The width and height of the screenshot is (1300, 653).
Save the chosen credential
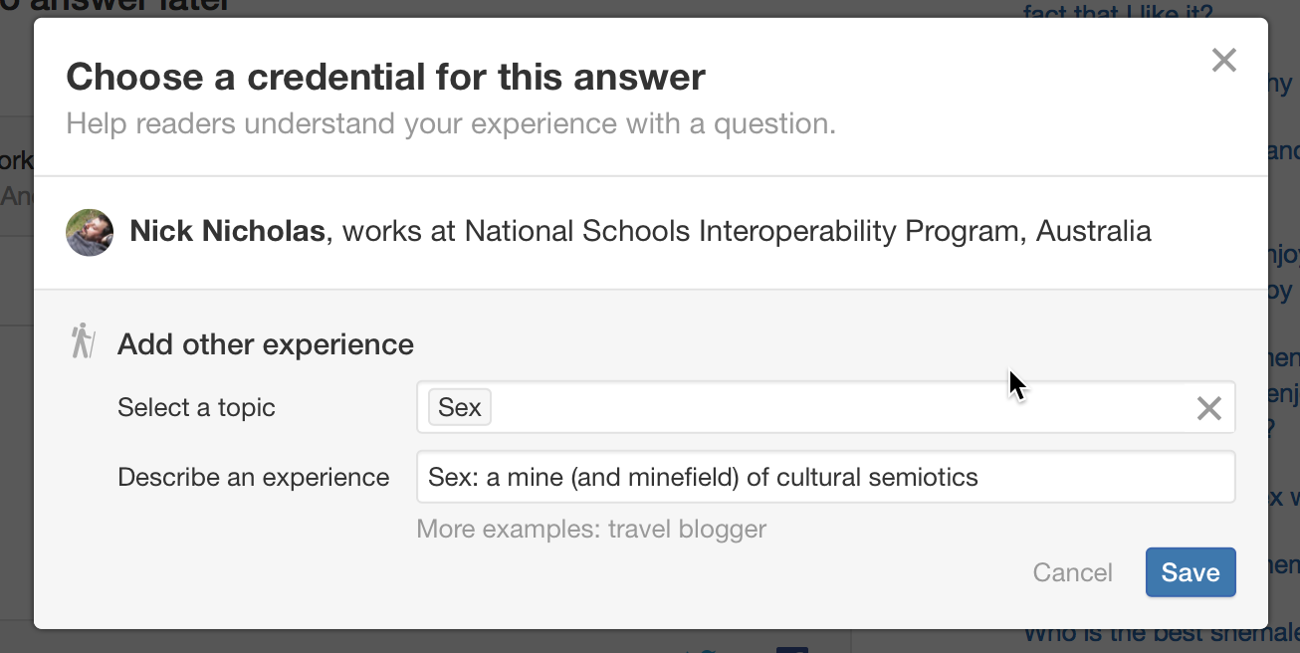pyautogui.click(x=1191, y=572)
